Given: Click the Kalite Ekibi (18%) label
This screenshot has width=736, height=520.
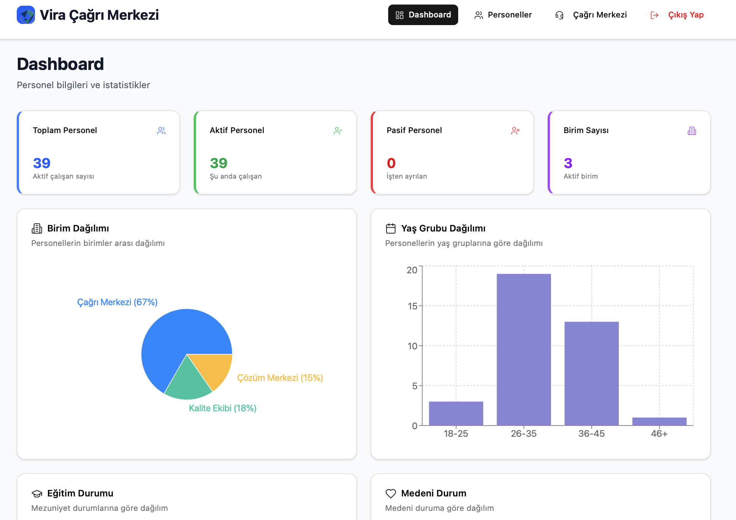Looking at the screenshot, I should click(x=223, y=408).
